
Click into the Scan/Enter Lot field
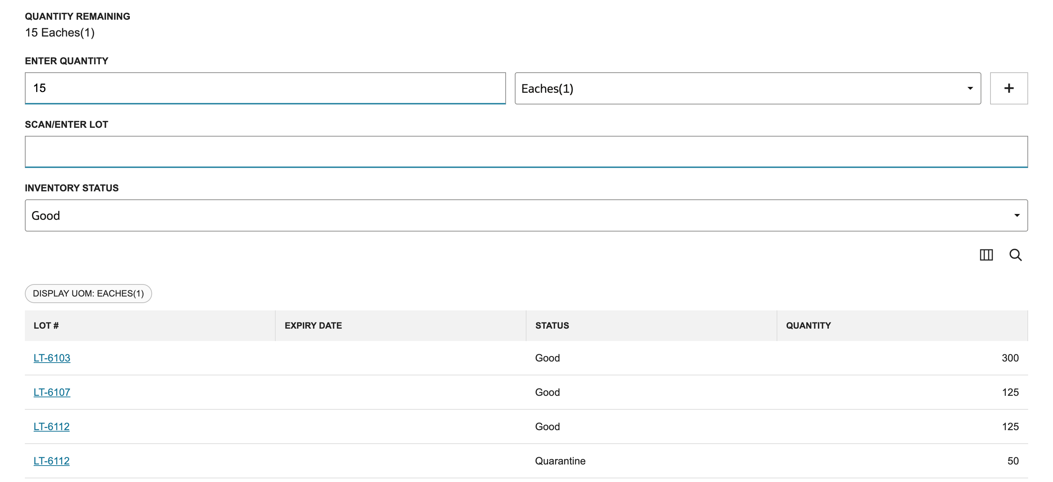click(x=526, y=152)
